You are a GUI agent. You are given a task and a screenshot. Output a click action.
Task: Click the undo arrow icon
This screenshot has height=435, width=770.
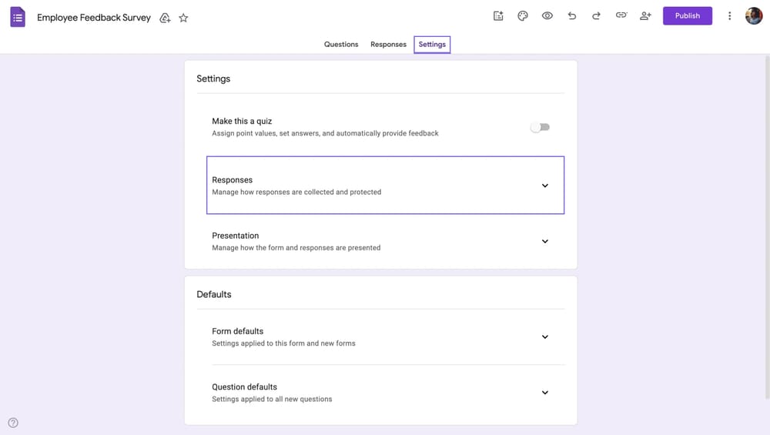[572, 15]
